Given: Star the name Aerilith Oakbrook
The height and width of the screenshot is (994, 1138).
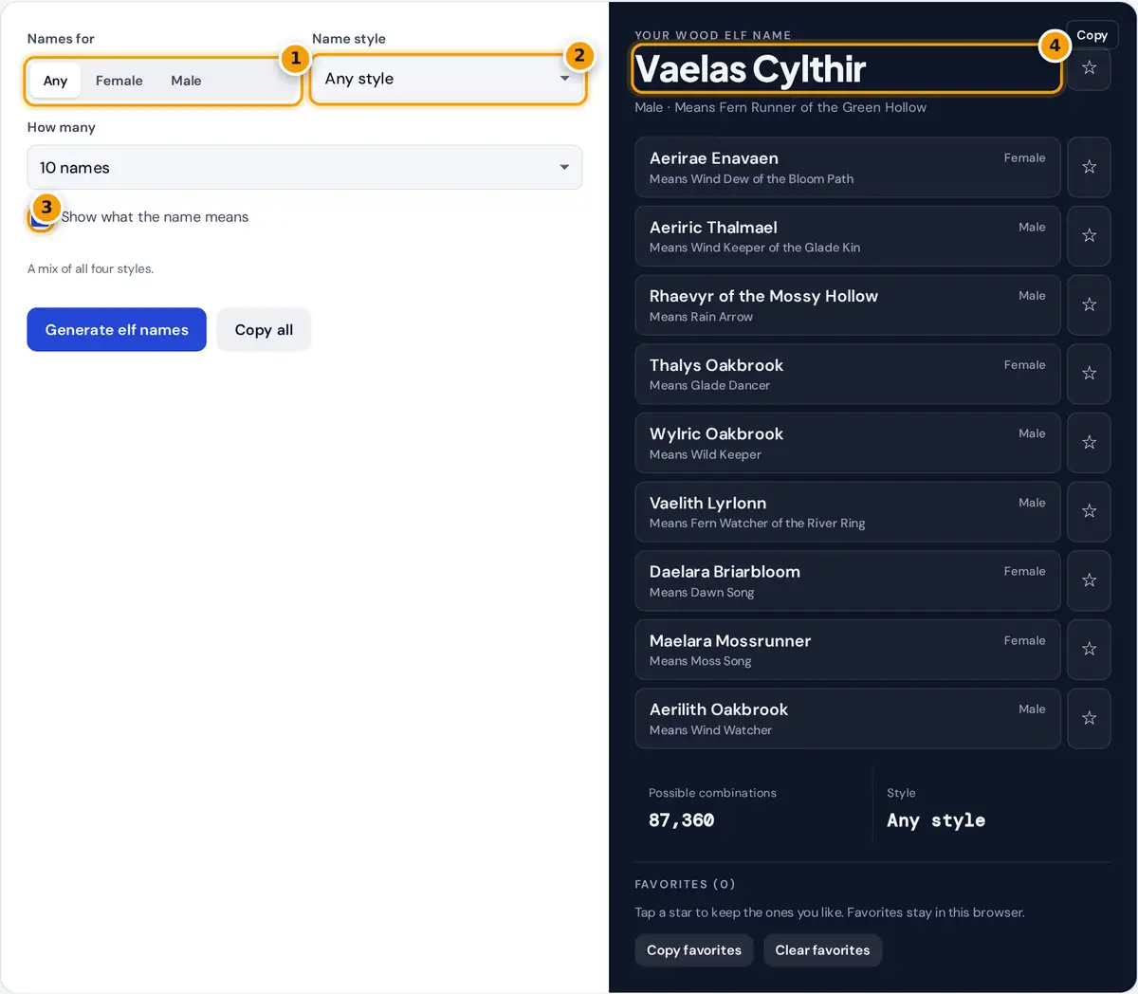Looking at the screenshot, I should pyautogui.click(x=1089, y=718).
